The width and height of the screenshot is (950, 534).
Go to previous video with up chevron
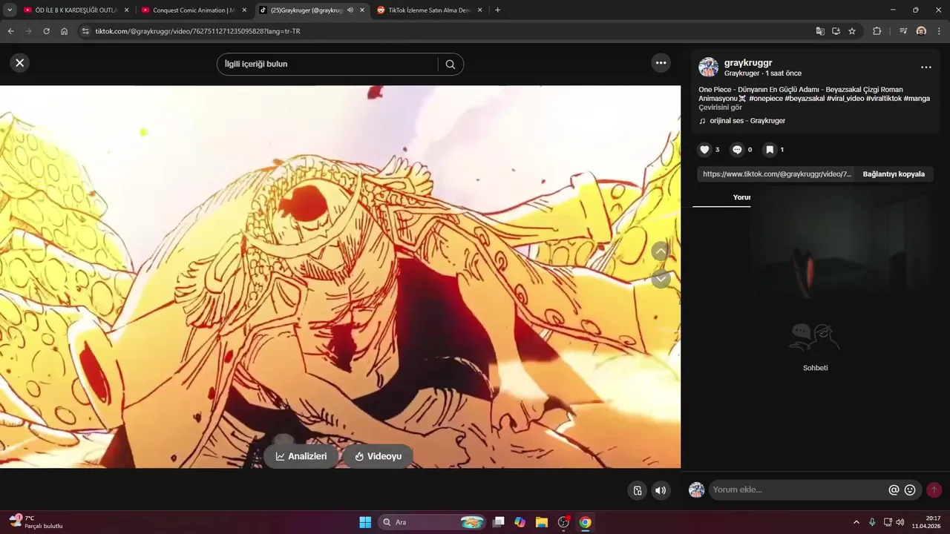[x=661, y=251]
